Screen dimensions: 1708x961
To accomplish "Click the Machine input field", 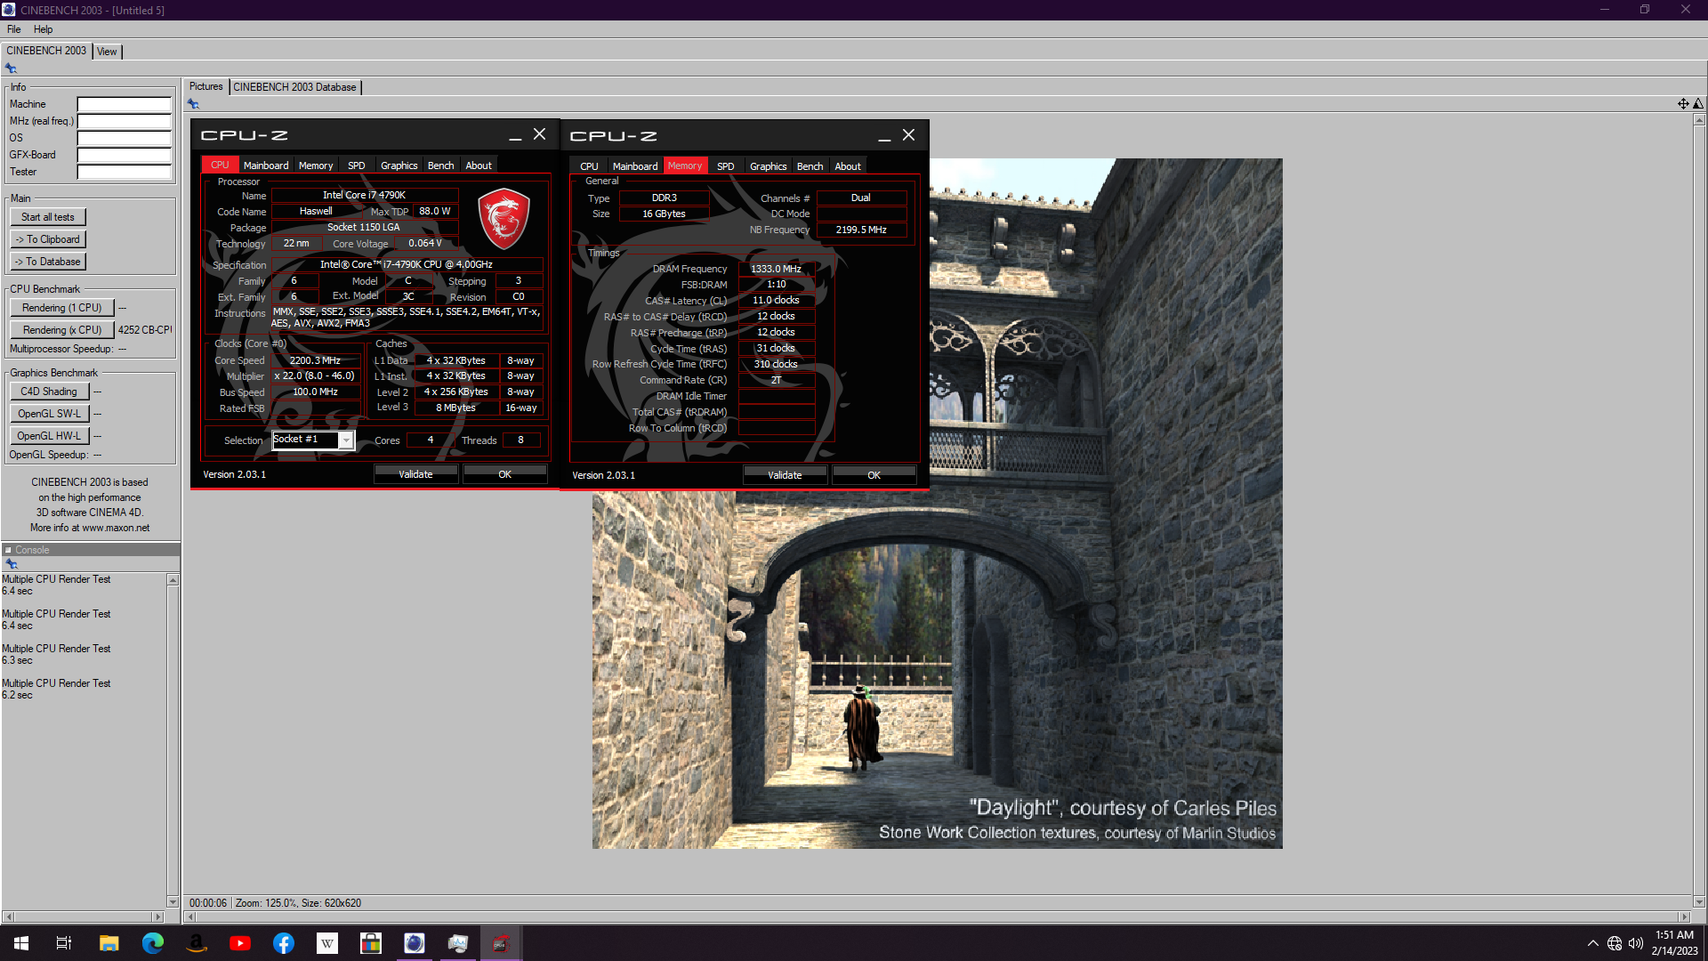I will [x=124, y=104].
